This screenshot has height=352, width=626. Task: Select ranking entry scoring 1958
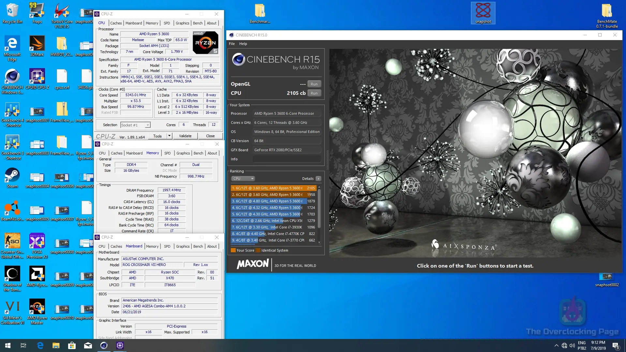coord(273,195)
